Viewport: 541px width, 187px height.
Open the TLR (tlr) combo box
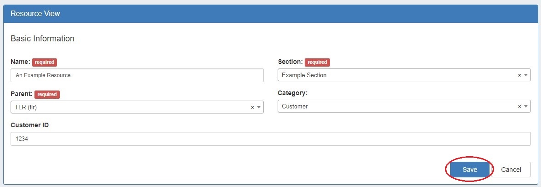[x=129, y=107]
